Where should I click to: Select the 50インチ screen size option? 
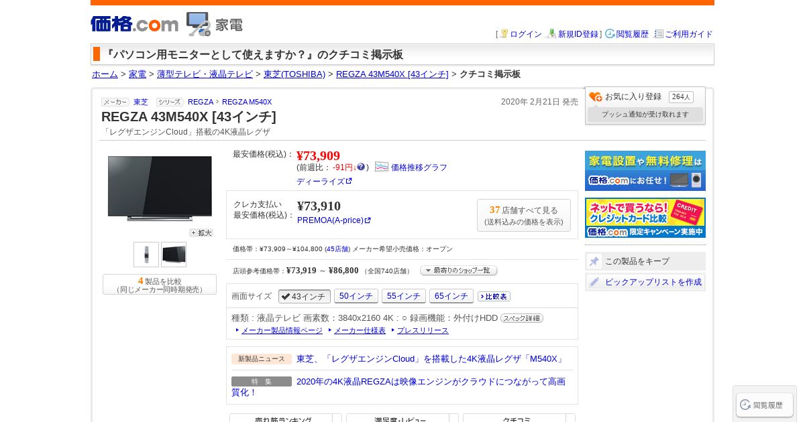pyautogui.click(x=356, y=296)
